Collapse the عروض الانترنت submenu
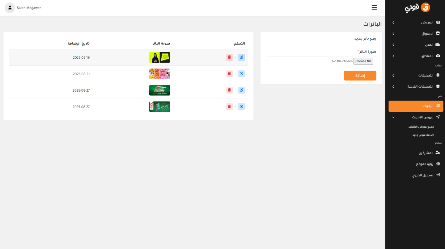 click(x=416, y=117)
